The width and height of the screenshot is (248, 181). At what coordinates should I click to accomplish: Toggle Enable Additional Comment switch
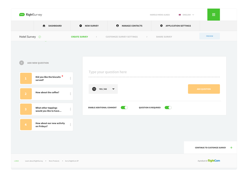[x=124, y=108]
